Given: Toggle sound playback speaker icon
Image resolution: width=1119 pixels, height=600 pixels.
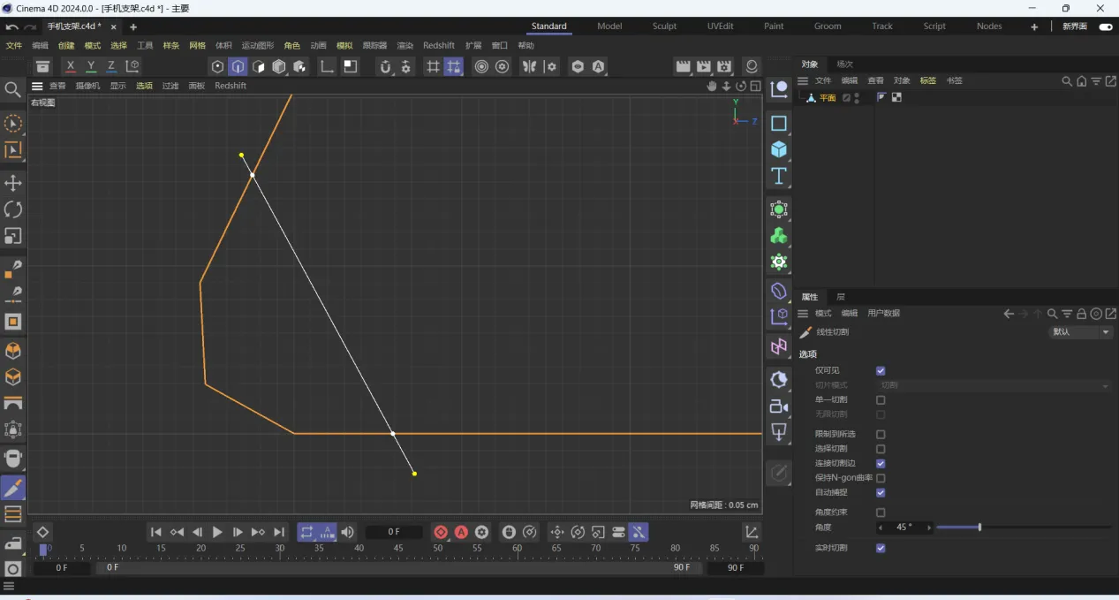Looking at the screenshot, I should (x=348, y=532).
